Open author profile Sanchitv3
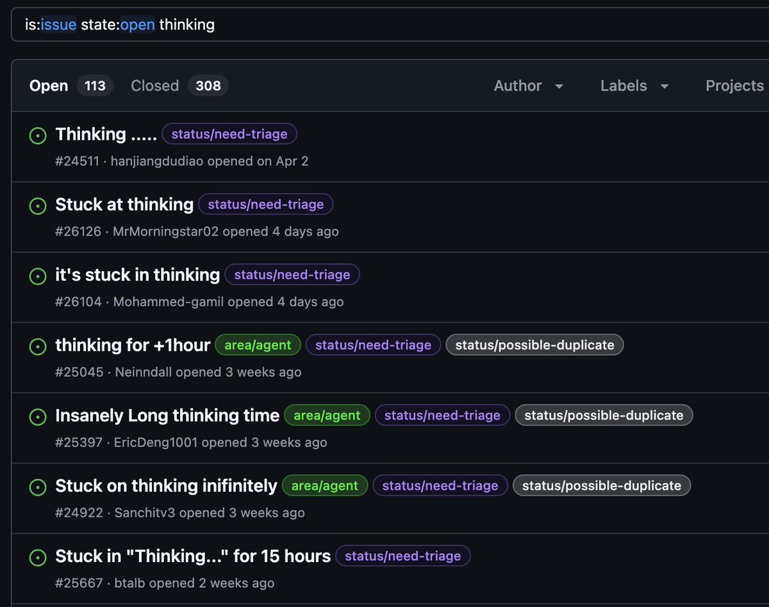 145,513
